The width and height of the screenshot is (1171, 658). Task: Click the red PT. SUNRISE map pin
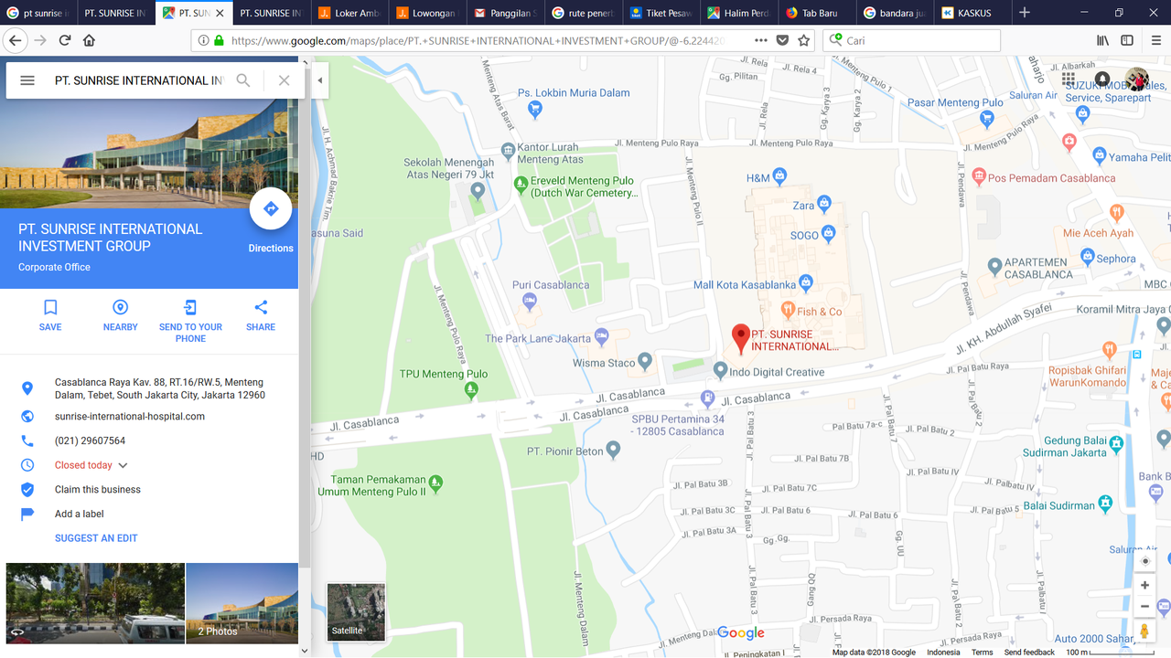741,339
